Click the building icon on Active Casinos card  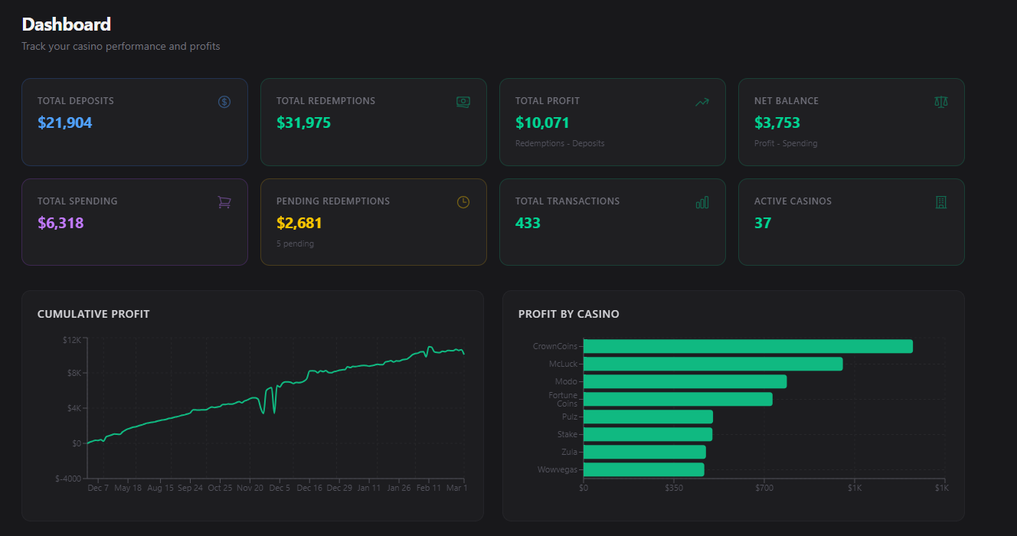pos(941,201)
